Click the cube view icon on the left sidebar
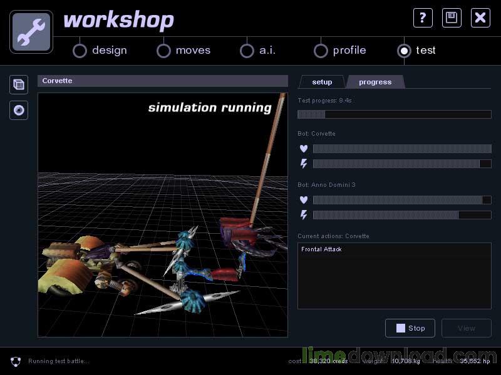Viewport: 501px width, 375px height. (x=19, y=84)
